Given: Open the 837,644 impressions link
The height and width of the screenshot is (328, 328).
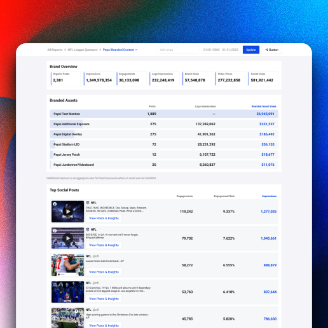Looking at the screenshot, I should click(270, 292).
